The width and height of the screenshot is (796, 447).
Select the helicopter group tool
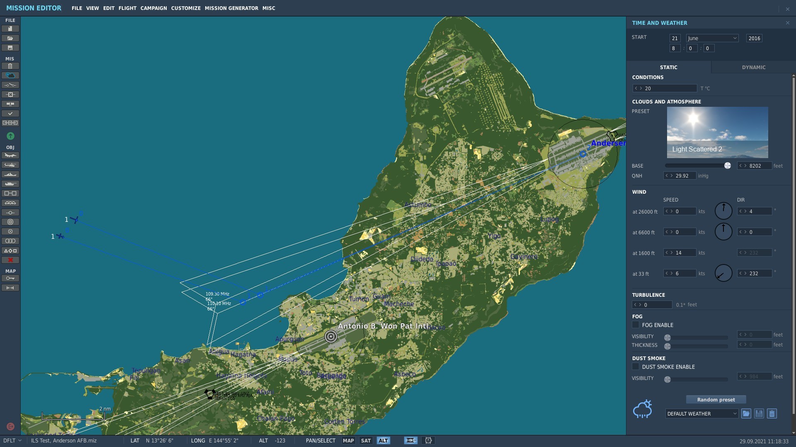tap(10, 165)
